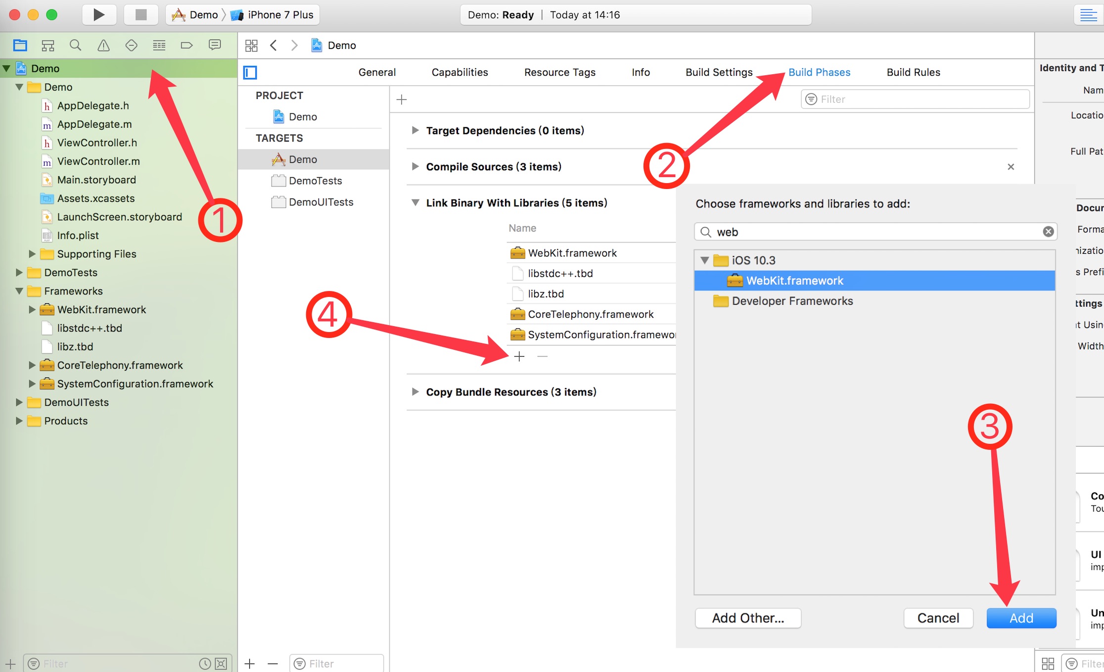Expand the Supporting Files group

32,254
